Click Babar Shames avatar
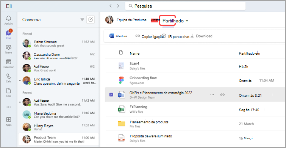This screenshot has width=286, height=148. [27, 44]
